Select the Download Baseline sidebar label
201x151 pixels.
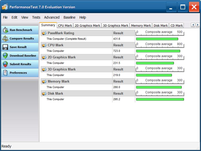pos(23,56)
